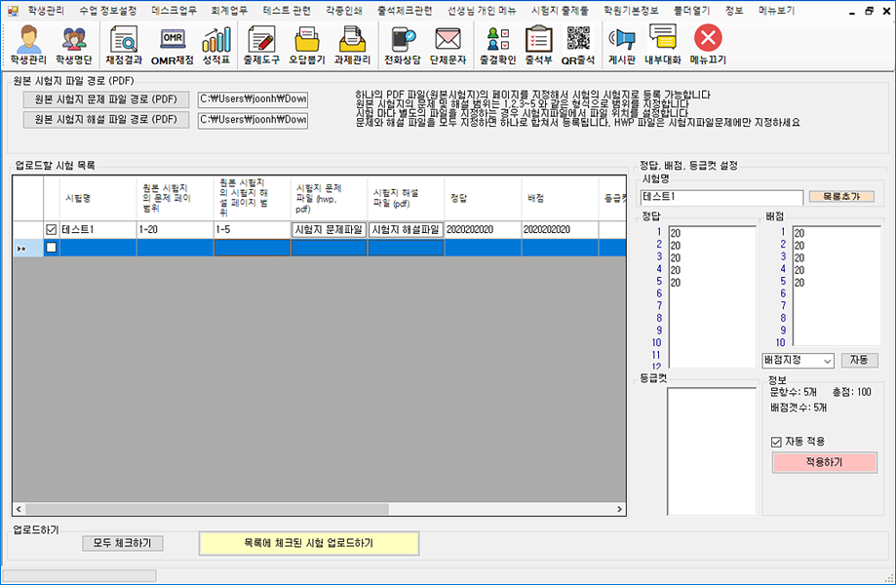This screenshot has width=896, height=585.
Task: Click the 정답 cell showing 2020202020
Action: pyautogui.click(x=483, y=230)
